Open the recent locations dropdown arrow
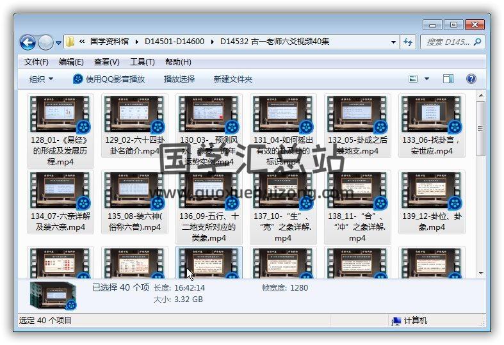The image size is (504, 345). pos(58,42)
